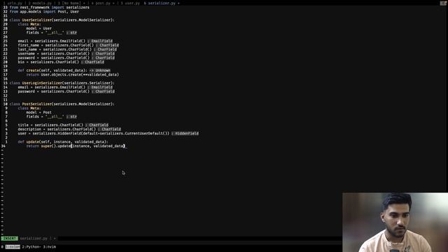Screen dimensions: 448x252
Task: Click the 'class PostSerializer' definition line
Action: (62, 104)
